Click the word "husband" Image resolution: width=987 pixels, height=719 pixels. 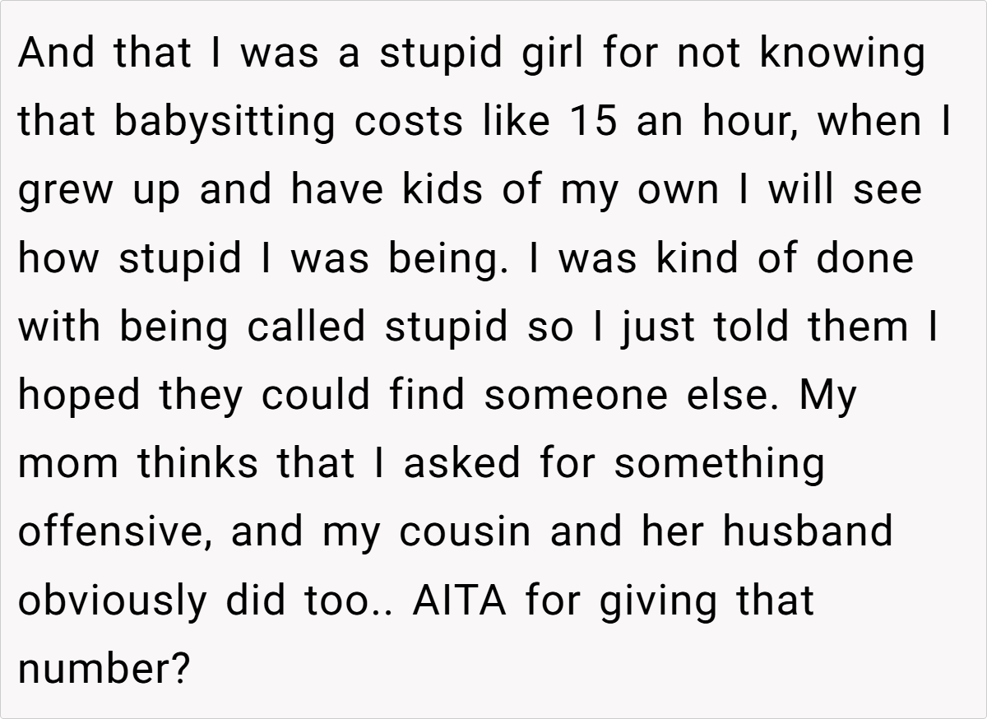pos(808,531)
